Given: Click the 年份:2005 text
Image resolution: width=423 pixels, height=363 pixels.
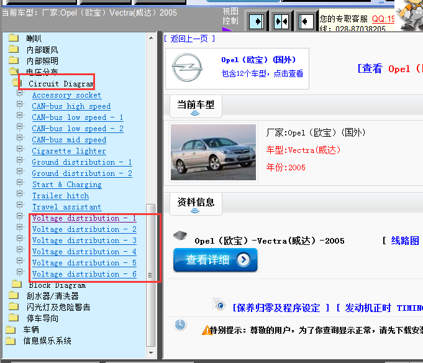Looking at the screenshot, I should (286, 168).
